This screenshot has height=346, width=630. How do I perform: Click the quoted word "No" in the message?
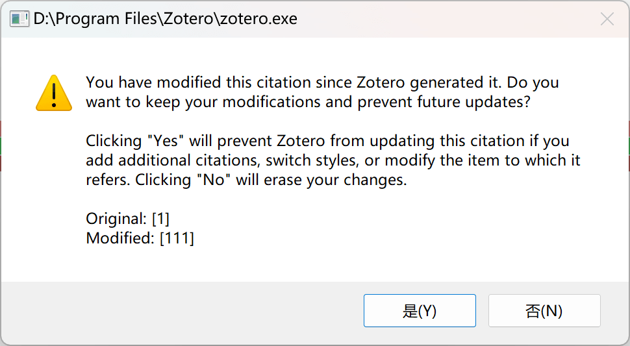coord(214,180)
